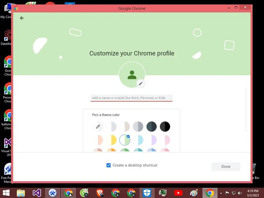Click the page vertical scrollbar

pyautogui.click(x=246, y=110)
